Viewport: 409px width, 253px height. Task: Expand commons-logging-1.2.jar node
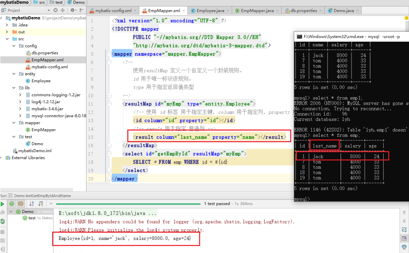tap(20, 95)
